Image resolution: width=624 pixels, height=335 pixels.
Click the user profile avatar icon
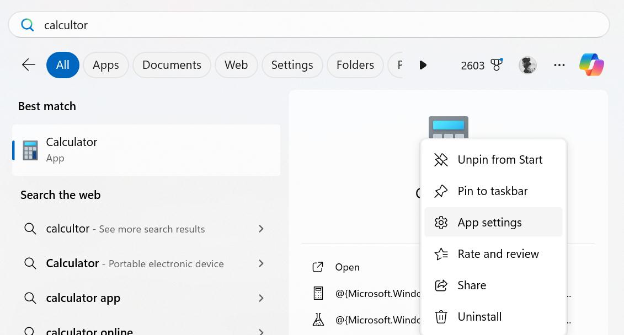(x=527, y=64)
